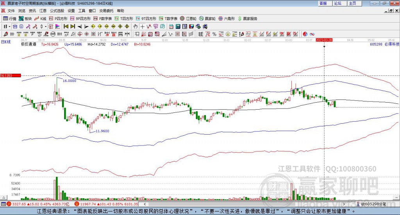
Task: Open the T四方形 time square tool
Action: point(124,19)
